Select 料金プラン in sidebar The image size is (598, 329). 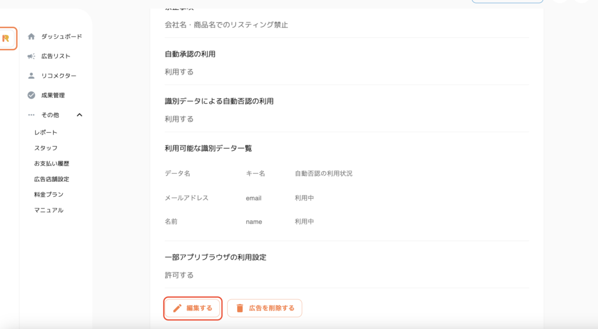tap(49, 194)
